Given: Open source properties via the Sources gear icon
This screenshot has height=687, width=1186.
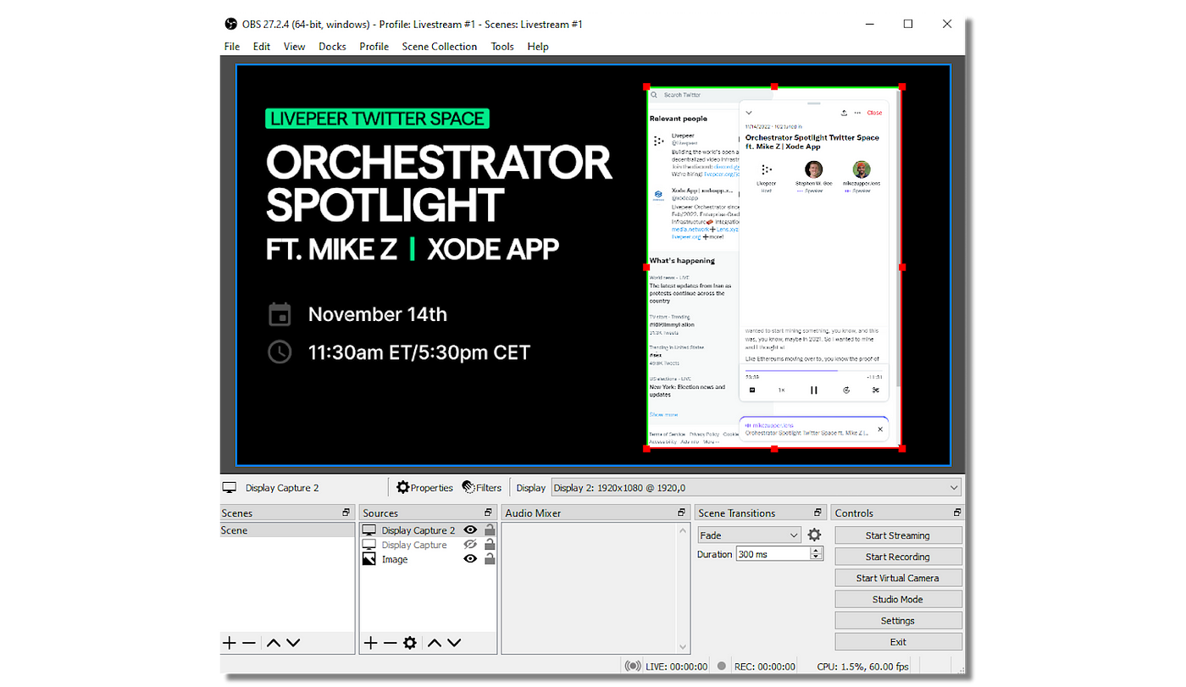Looking at the screenshot, I should point(410,643).
